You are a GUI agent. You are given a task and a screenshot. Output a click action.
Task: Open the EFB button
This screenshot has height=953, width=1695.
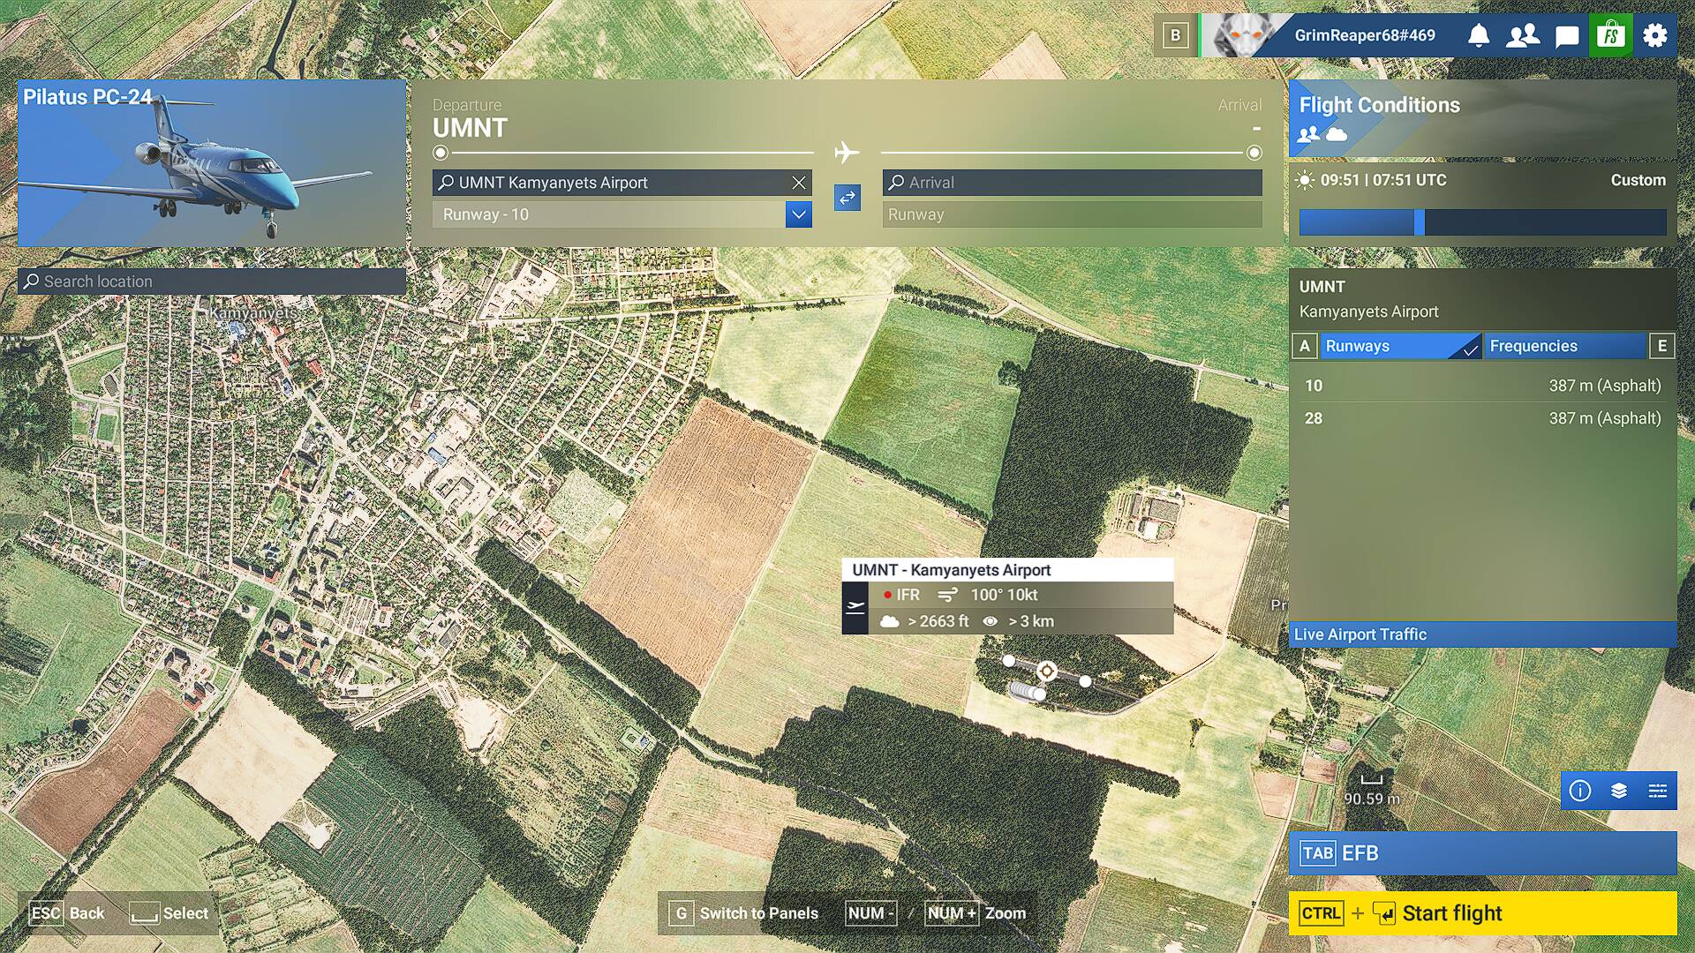[x=1483, y=853]
